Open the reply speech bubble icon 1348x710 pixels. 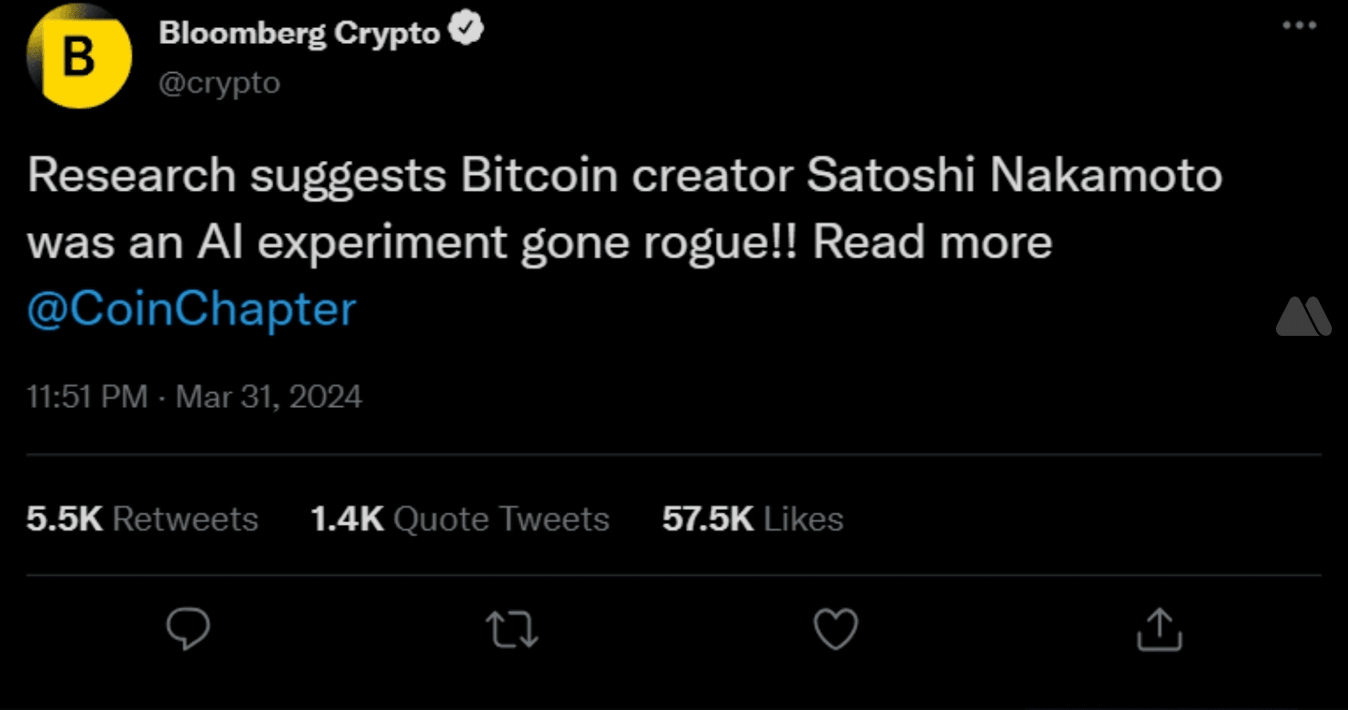tap(189, 630)
